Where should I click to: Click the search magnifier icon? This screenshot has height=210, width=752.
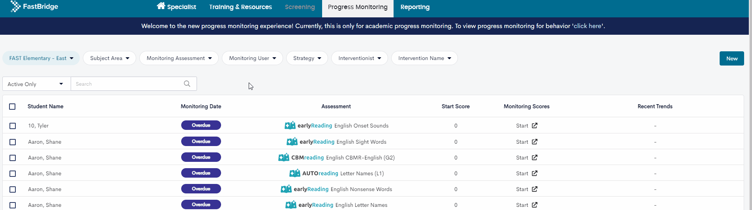click(x=187, y=84)
